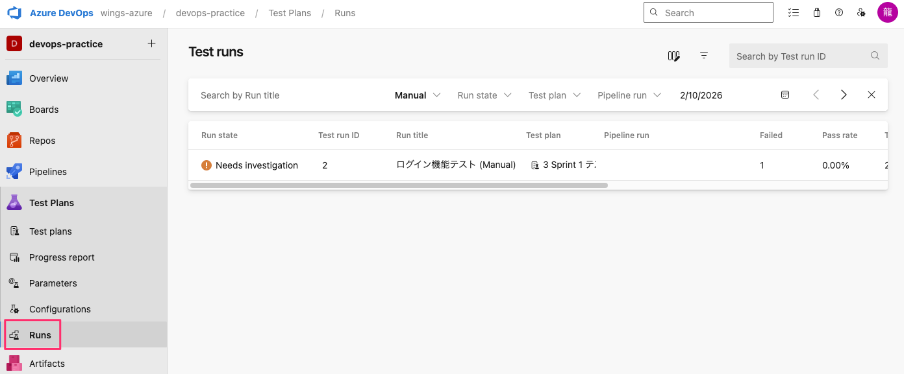Open the marketplace shopping bag icon
904x374 pixels.
coord(817,13)
